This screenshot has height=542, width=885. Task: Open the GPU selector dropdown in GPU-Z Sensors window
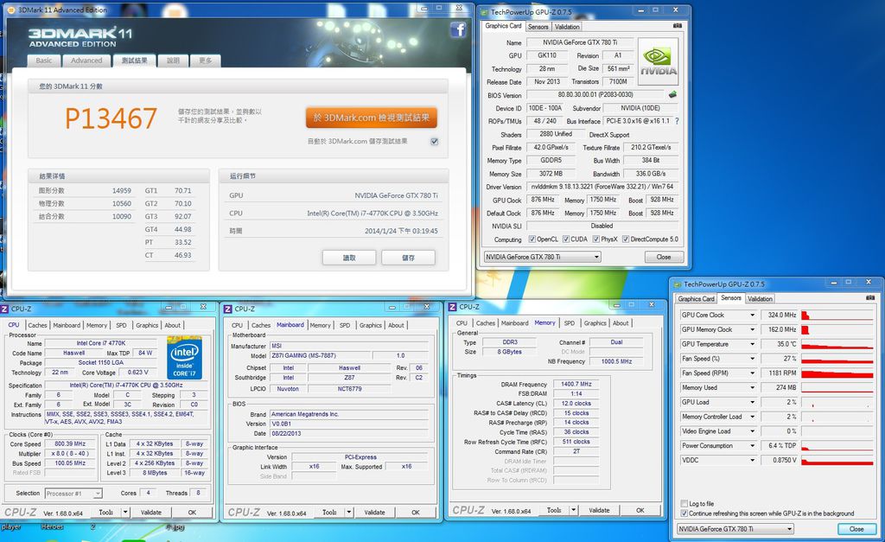[x=735, y=529]
